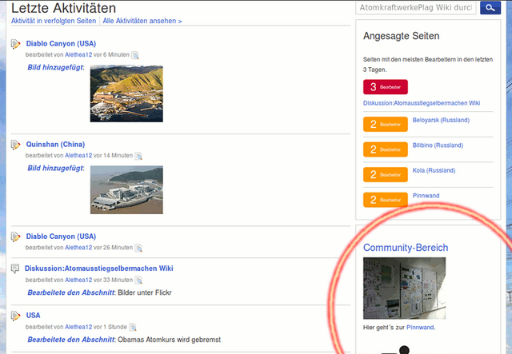Click the search magnifier button

489,8
